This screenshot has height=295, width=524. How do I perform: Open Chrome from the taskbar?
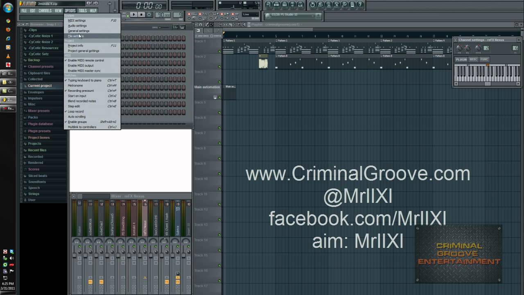(8, 21)
